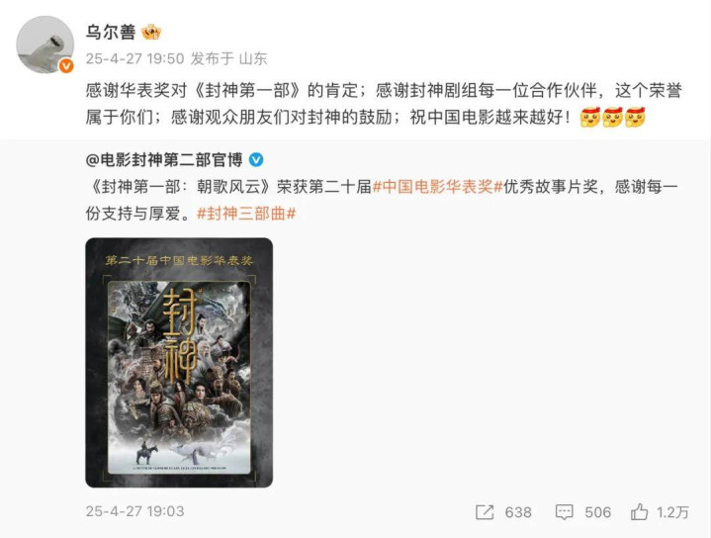711x538 pixels.
Task: Open 乌尔善's profile avatar
Action: (x=44, y=44)
